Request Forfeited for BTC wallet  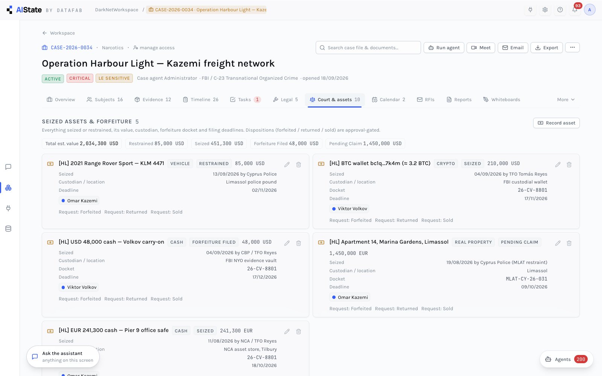pos(351,220)
